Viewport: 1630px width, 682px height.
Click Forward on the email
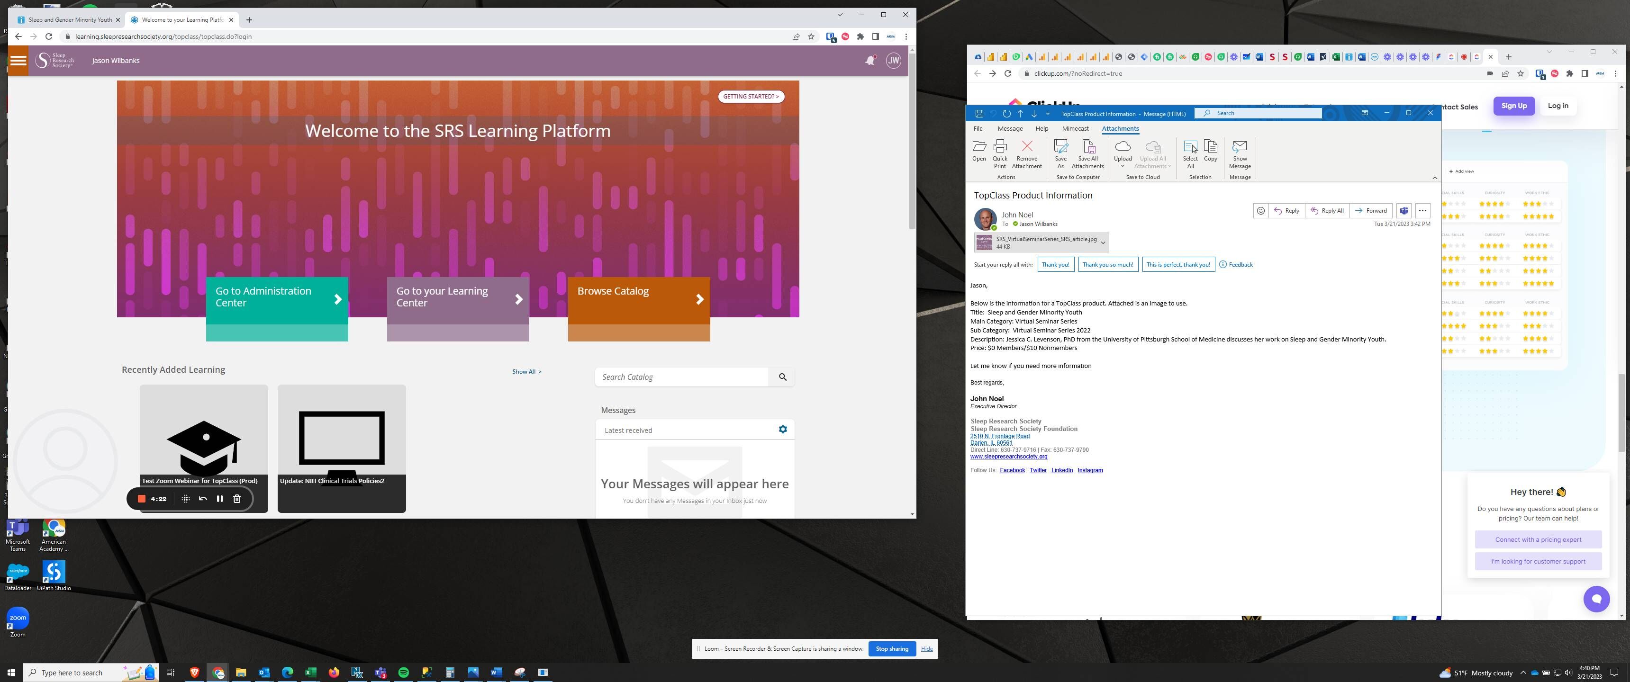pyautogui.click(x=1370, y=211)
